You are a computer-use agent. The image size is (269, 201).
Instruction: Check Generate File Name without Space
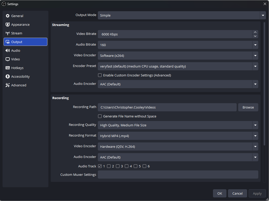[100, 116]
